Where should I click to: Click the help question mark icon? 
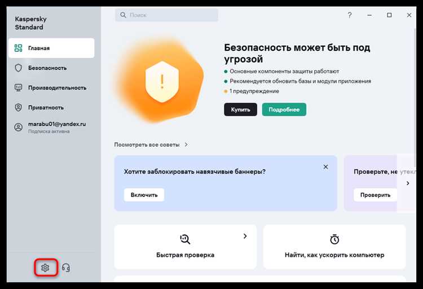pyautogui.click(x=350, y=15)
